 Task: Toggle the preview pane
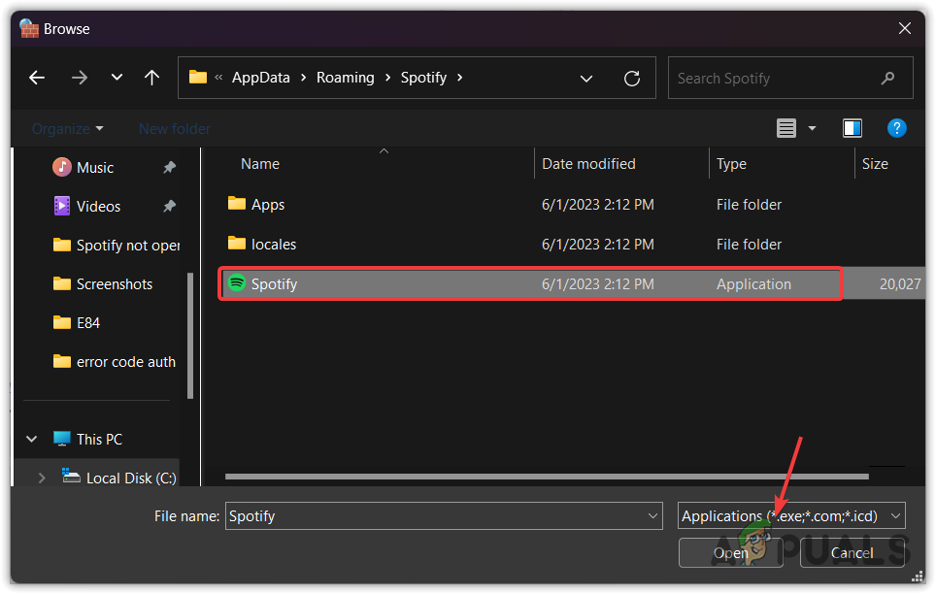[852, 128]
